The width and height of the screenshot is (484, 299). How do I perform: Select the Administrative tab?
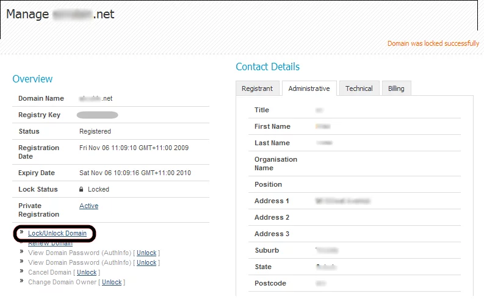coord(309,88)
